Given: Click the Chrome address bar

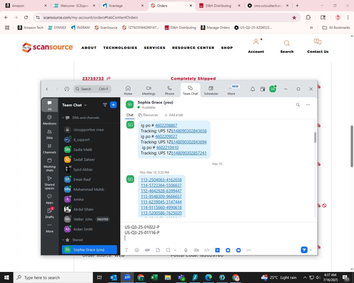Looking at the screenshot, I should point(166,17).
